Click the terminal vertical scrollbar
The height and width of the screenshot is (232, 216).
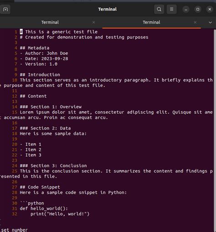(215, 131)
